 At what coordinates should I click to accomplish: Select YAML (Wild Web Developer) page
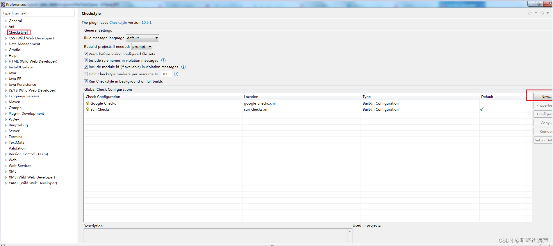click(x=33, y=183)
